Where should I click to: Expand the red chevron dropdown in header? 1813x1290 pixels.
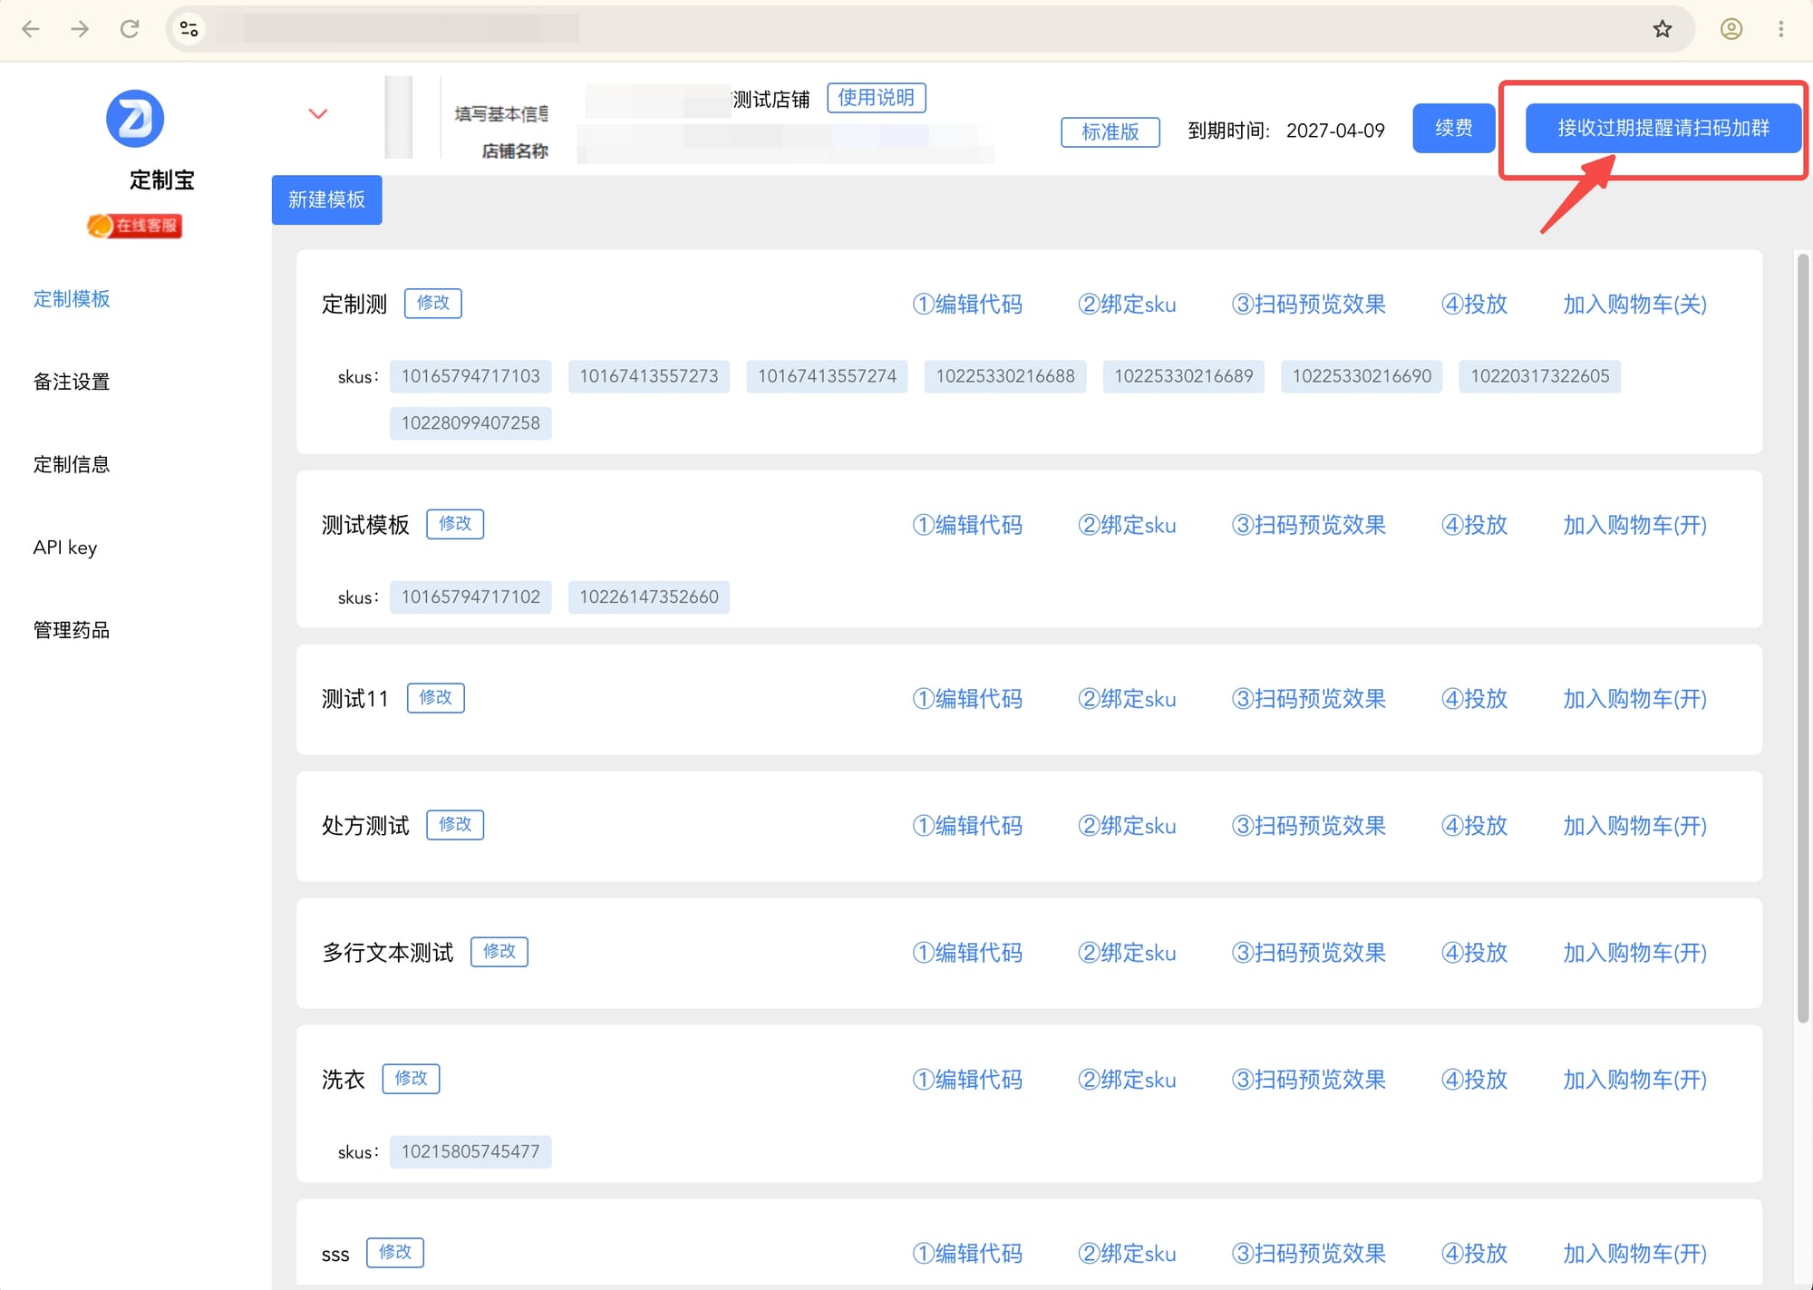tap(317, 114)
